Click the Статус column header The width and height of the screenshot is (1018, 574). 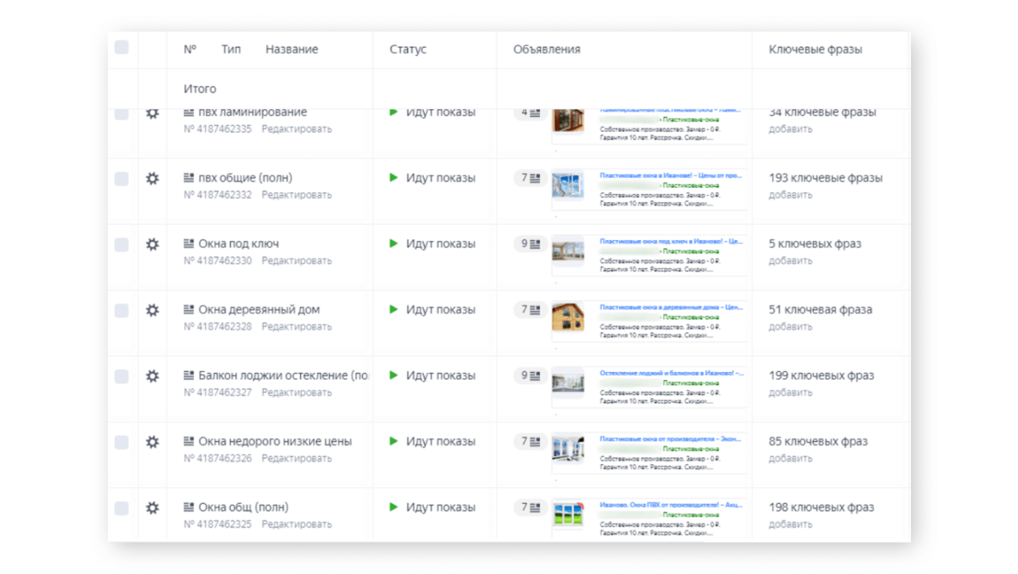tap(408, 49)
